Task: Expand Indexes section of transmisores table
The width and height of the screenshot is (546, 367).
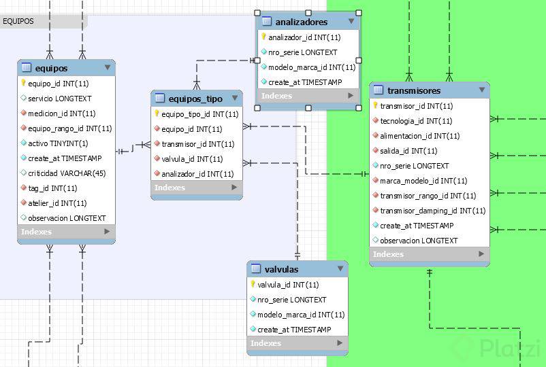Action: 481,254
